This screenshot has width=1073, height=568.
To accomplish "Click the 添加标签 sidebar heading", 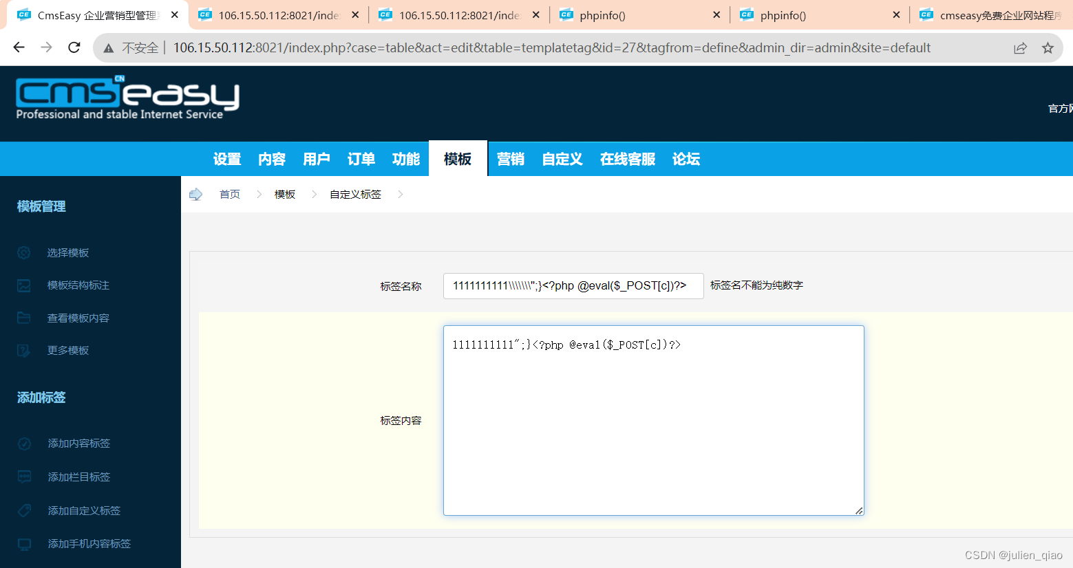I will pos(41,397).
